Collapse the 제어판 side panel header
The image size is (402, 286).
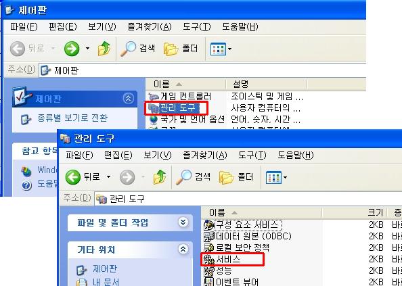128,98
